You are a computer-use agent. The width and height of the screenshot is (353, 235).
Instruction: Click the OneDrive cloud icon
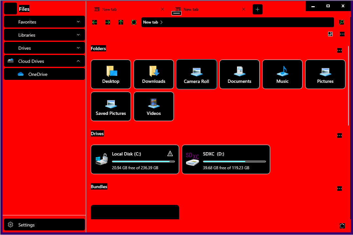21,74
